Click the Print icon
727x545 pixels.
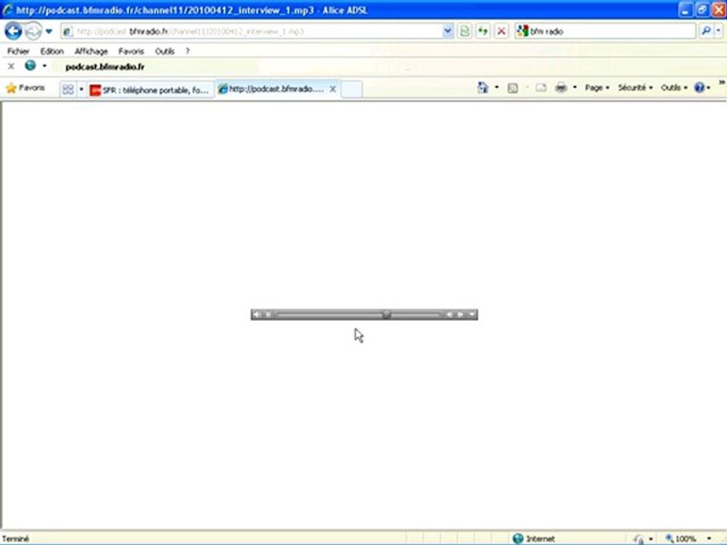click(561, 88)
